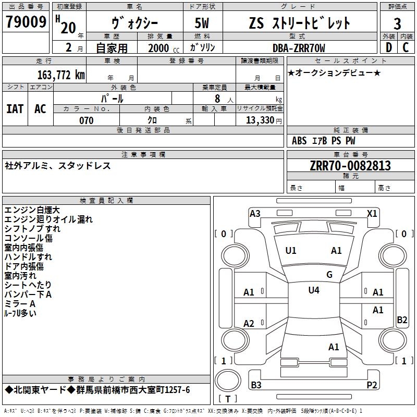Click interior color クロ
The width and height of the screenshot is (417, 417).
152,120
